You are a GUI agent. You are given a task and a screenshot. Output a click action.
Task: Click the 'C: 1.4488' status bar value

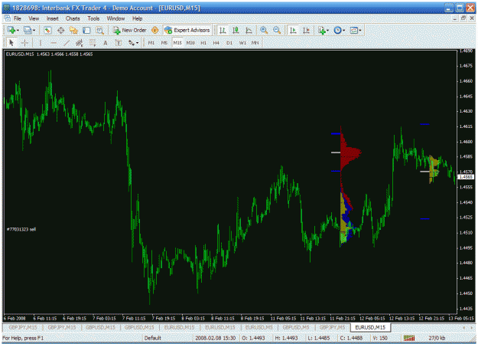tap(351, 338)
